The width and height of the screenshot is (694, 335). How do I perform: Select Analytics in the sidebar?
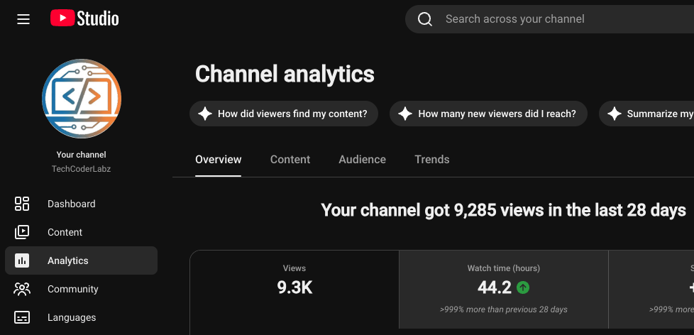(x=81, y=260)
